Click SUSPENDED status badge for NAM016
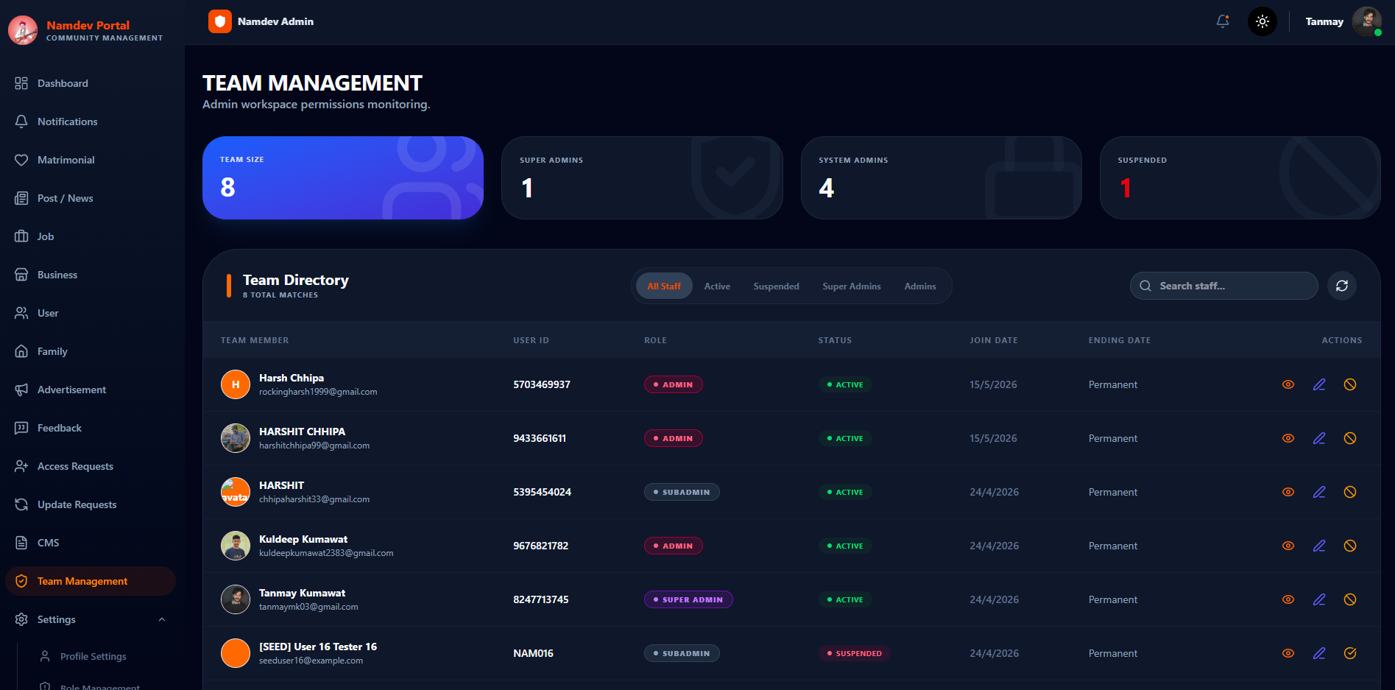Image resolution: width=1395 pixels, height=690 pixels. 855,653
